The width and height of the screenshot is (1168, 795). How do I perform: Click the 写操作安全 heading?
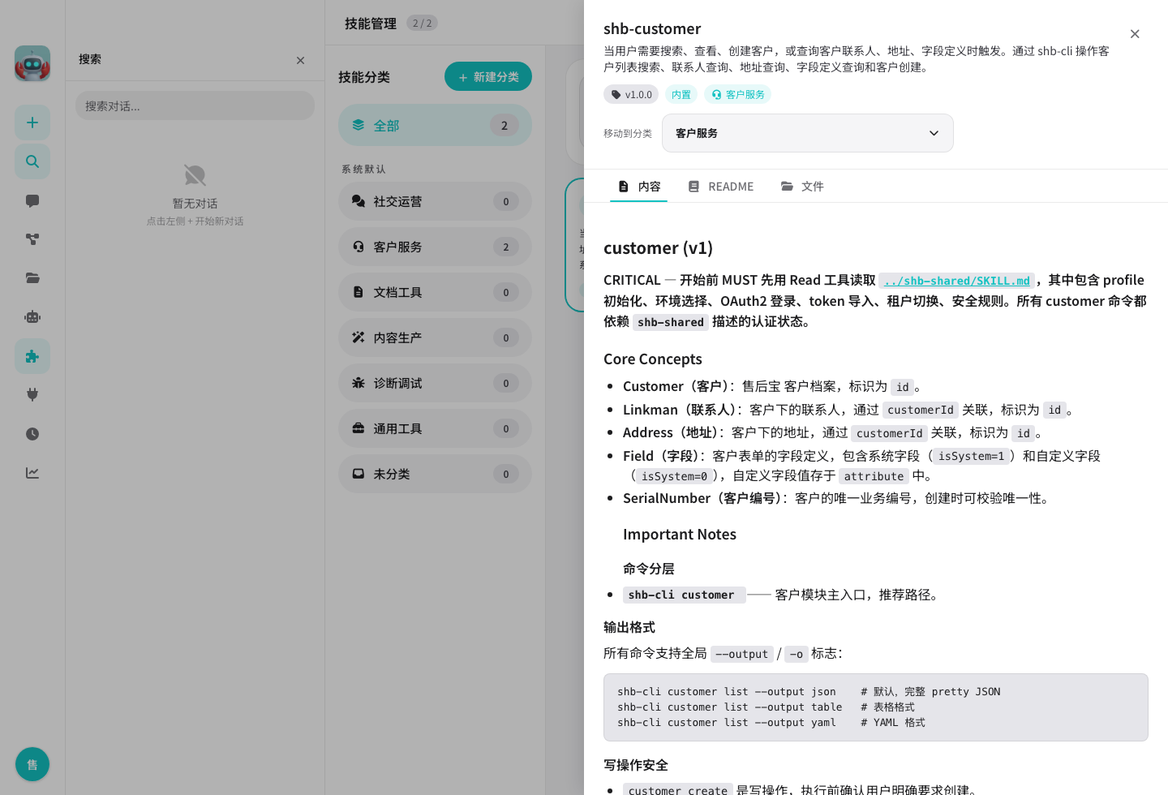(636, 765)
